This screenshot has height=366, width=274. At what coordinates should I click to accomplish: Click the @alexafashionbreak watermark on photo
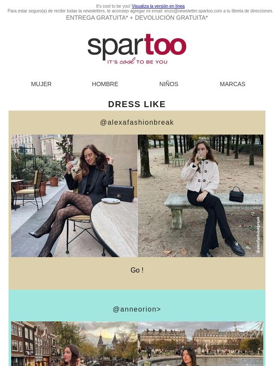point(258,235)
